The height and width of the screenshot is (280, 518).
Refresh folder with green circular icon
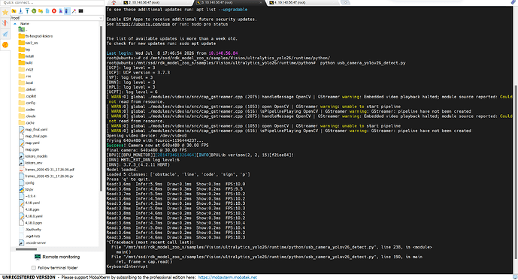click(x=34, y=11)
